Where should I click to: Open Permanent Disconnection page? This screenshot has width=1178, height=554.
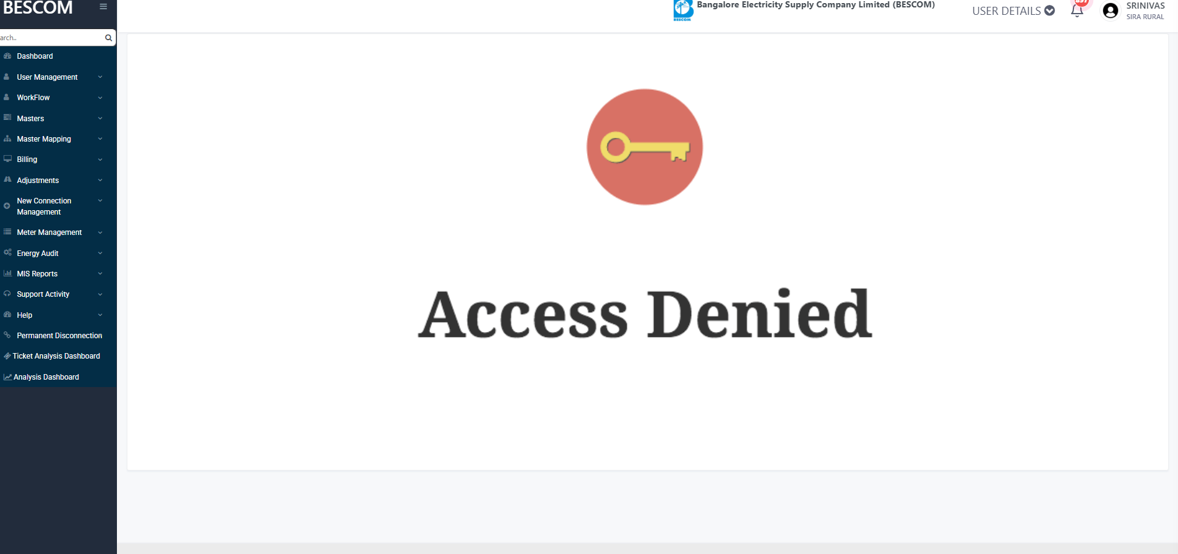[58, 336]
